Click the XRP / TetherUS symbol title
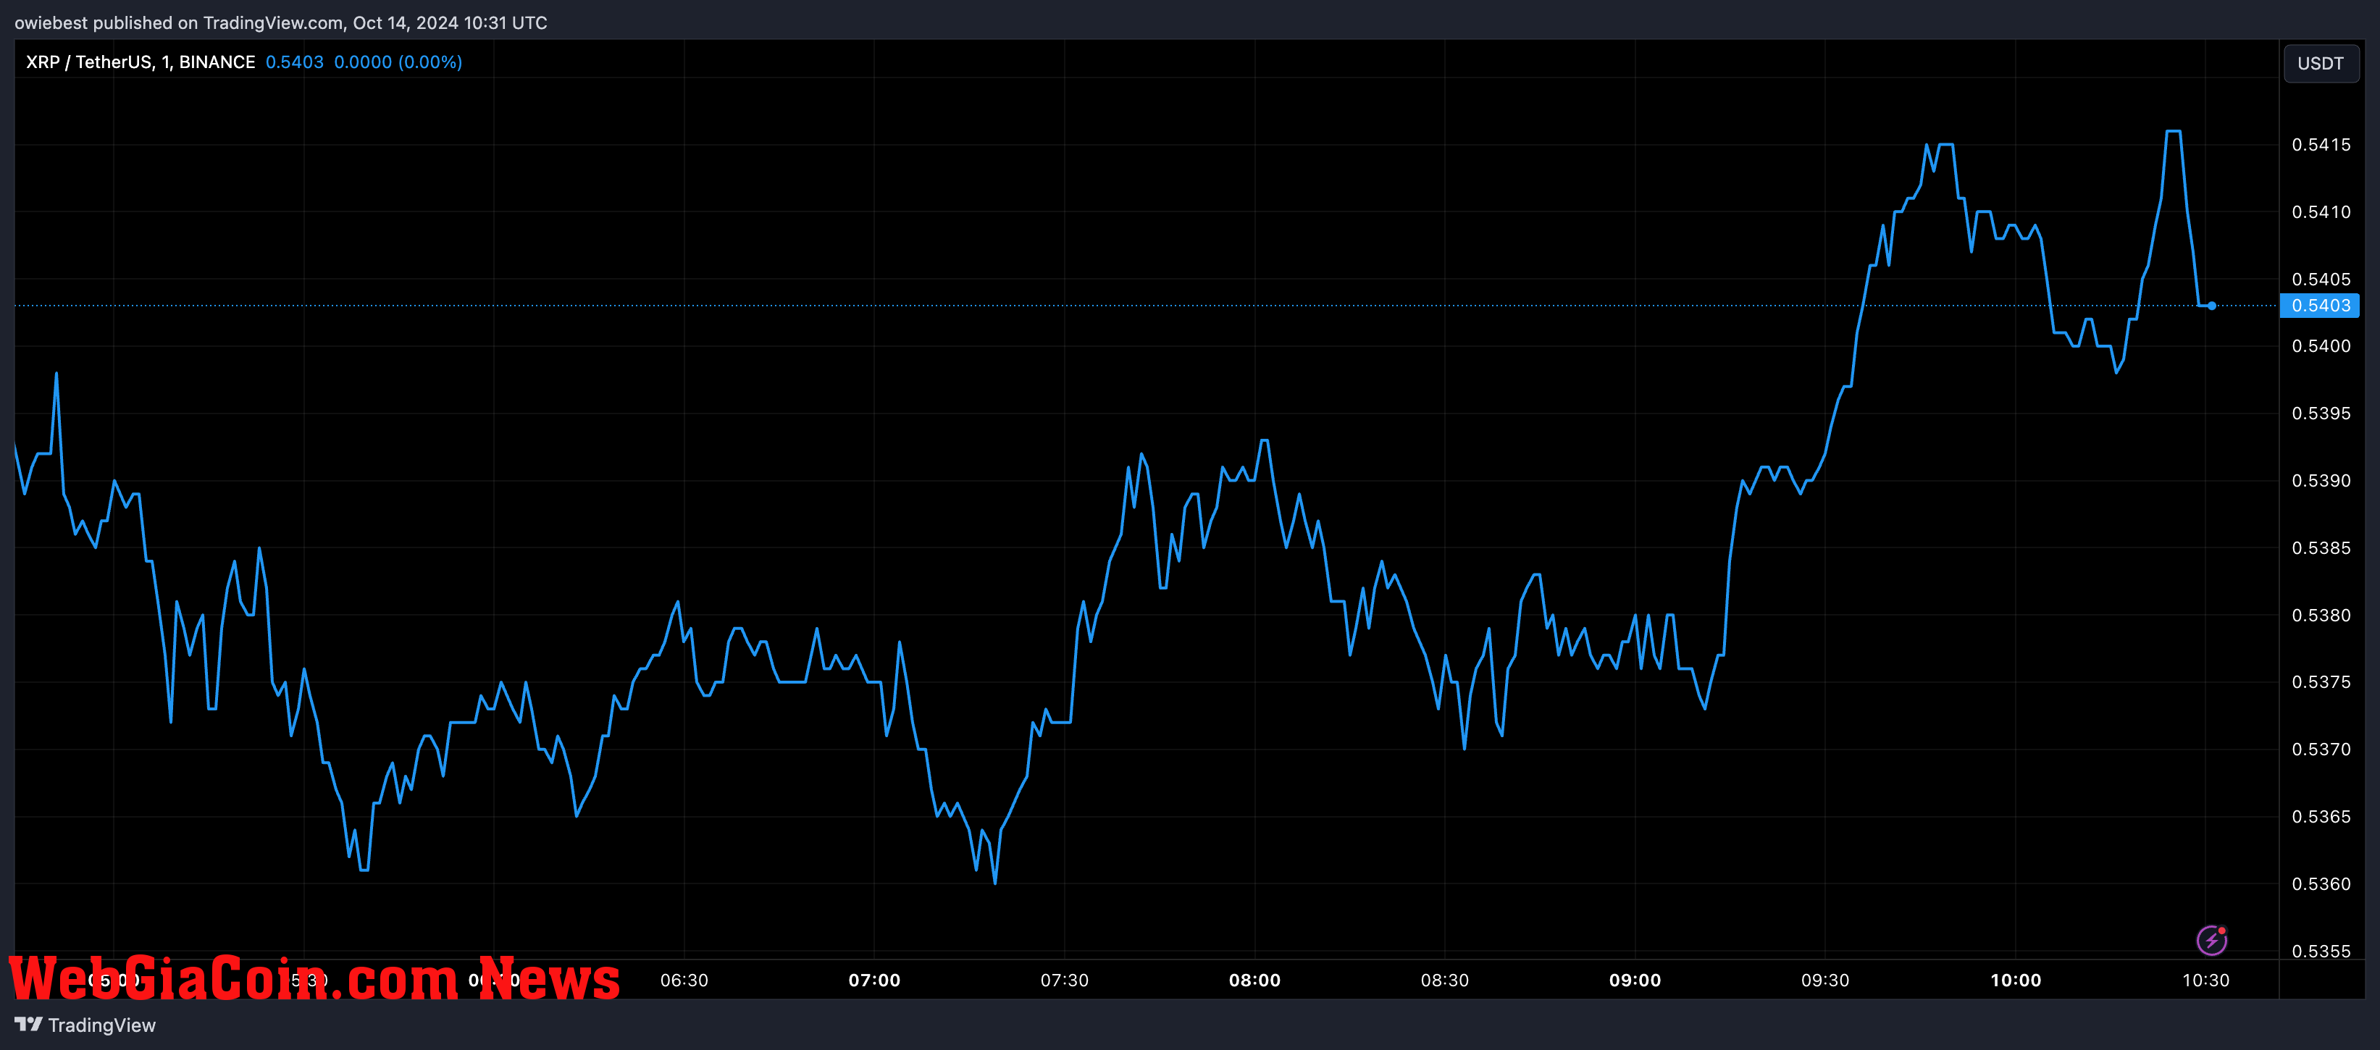This screenshot has width=2380, height=1050. click(x=141, y=62)
